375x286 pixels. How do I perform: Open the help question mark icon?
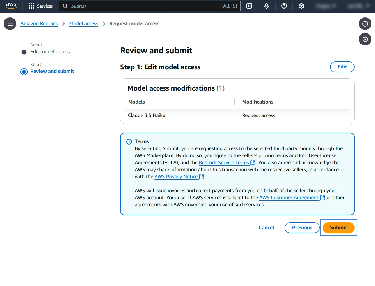tap(284, 6)
